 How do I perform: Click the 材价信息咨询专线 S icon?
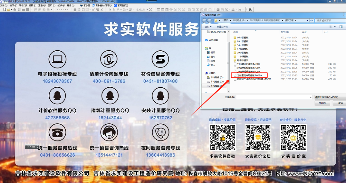click(x=161, y=59)
